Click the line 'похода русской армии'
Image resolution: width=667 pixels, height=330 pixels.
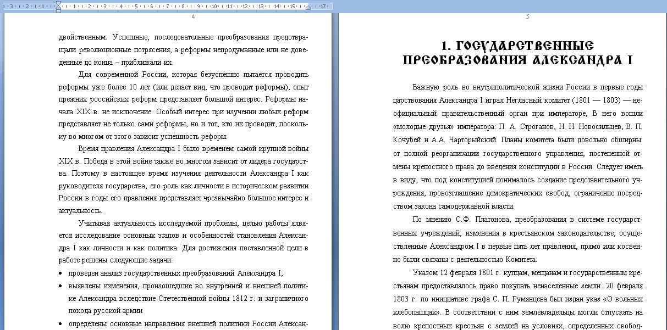(x=106, y=311)
